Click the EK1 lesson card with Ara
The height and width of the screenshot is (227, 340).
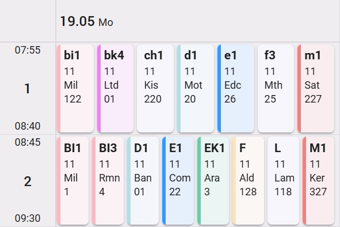[213, 180]
